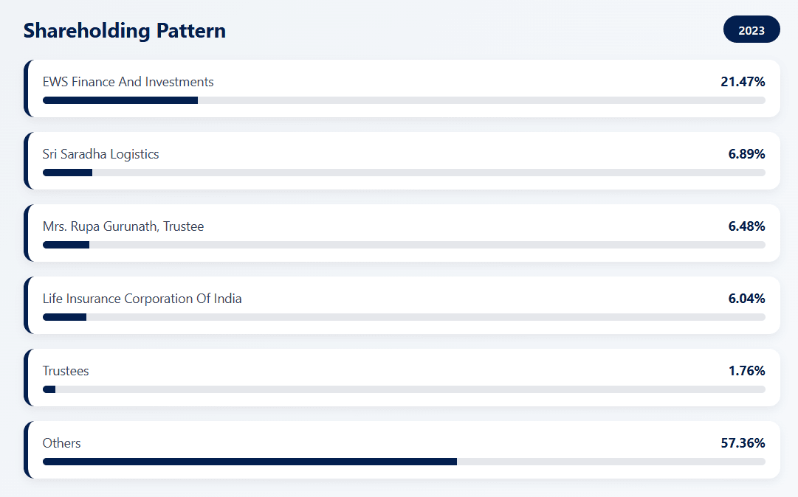Screen dimensions: 798x497
Task: Select the Others row label
Action: click(62, 443)
